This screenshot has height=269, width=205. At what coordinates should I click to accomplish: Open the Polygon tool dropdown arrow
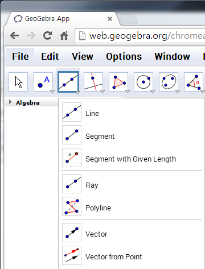128,92
